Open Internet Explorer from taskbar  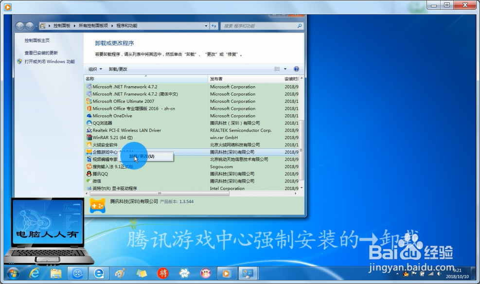pos(34,273)
